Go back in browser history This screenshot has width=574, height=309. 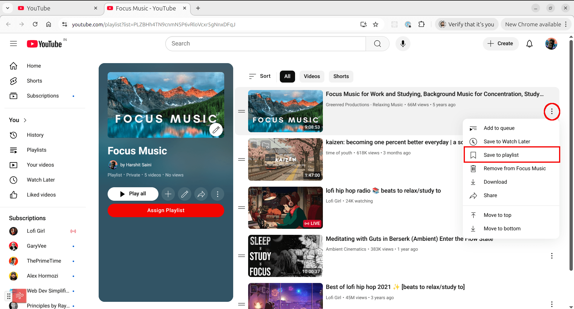click(8, 24)
